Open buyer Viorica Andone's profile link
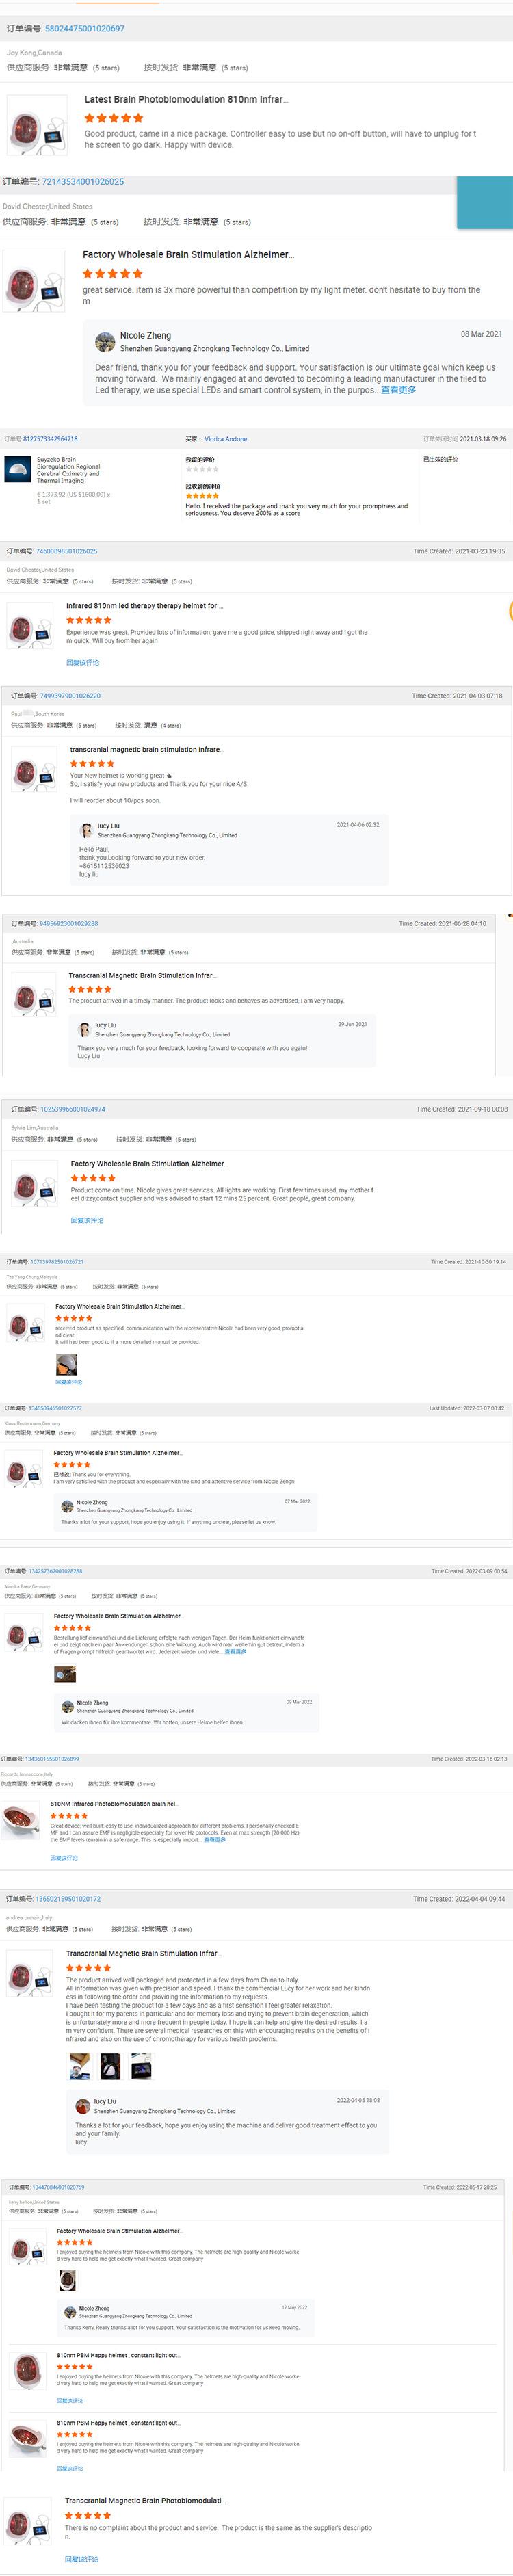This screenshot has width=513, height=2576. tap(226, 439)
